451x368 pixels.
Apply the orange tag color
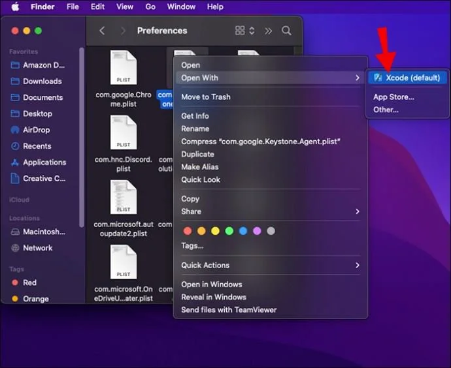pos(201,231)
